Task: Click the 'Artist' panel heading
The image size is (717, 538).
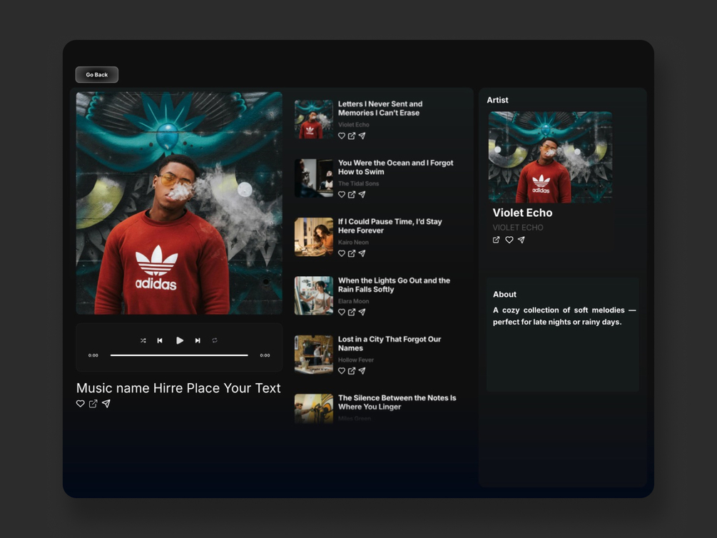Action: pos(497,100)
